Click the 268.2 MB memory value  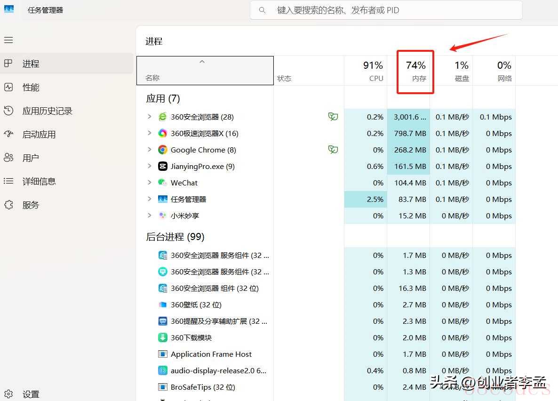(x=410, y=150)
